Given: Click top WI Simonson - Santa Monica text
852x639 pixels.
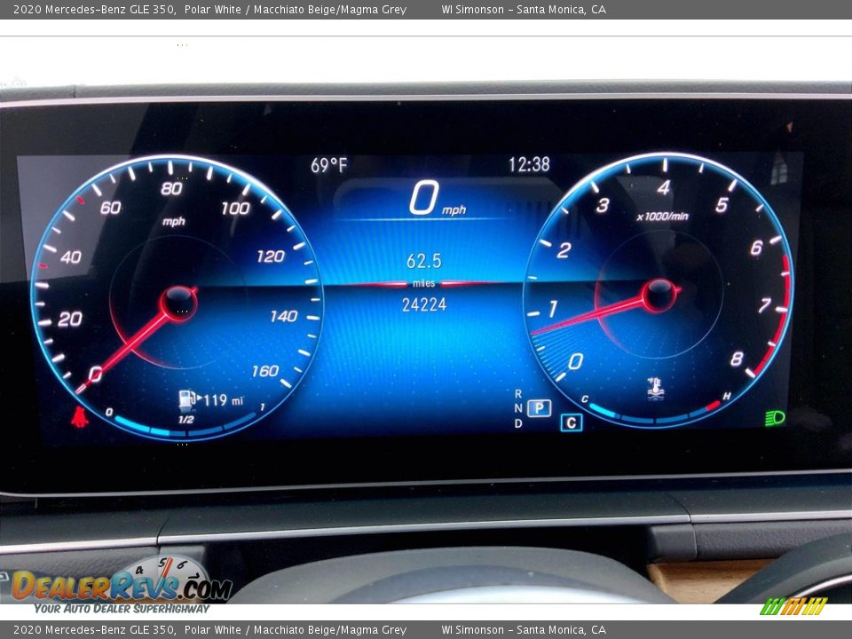Looking at the screenshot, I should tap(524, 9).
